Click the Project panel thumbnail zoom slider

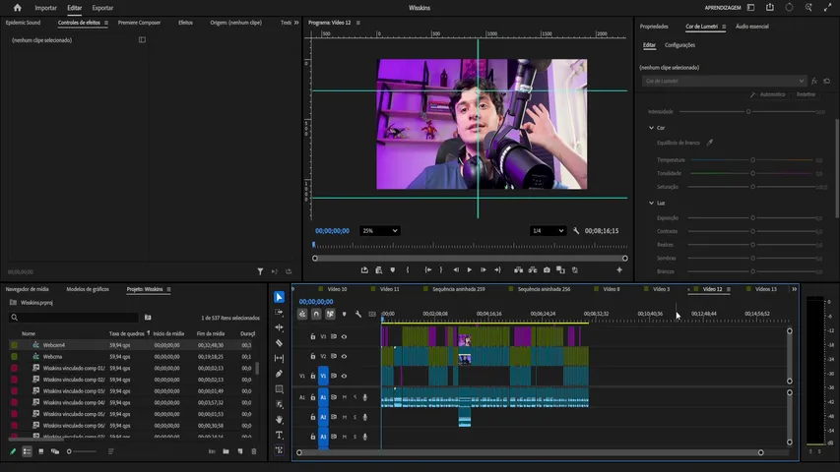82,451
